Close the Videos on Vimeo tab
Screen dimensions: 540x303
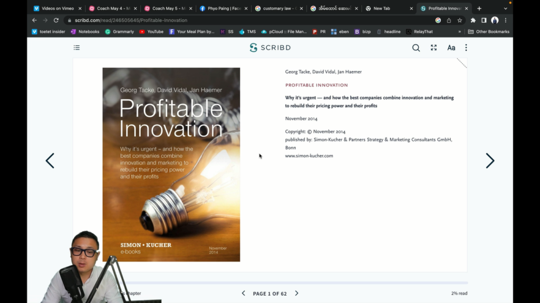80,8
